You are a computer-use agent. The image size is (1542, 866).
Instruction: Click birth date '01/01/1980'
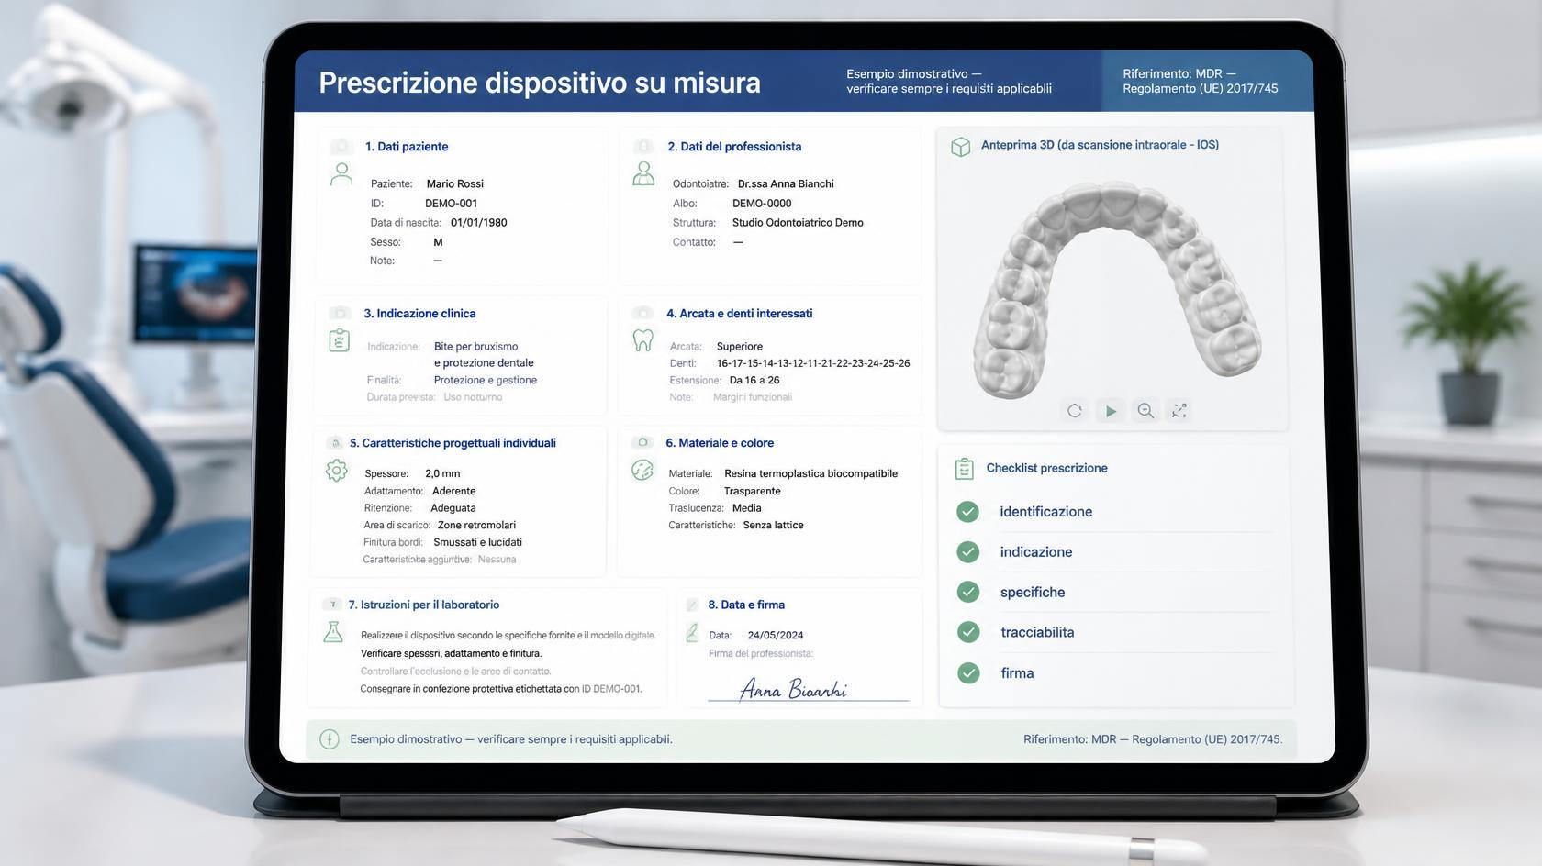coord(479,223)
